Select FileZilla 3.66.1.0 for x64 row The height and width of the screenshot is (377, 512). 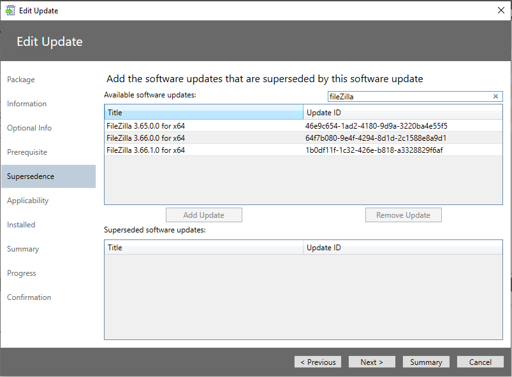point(304,150)
